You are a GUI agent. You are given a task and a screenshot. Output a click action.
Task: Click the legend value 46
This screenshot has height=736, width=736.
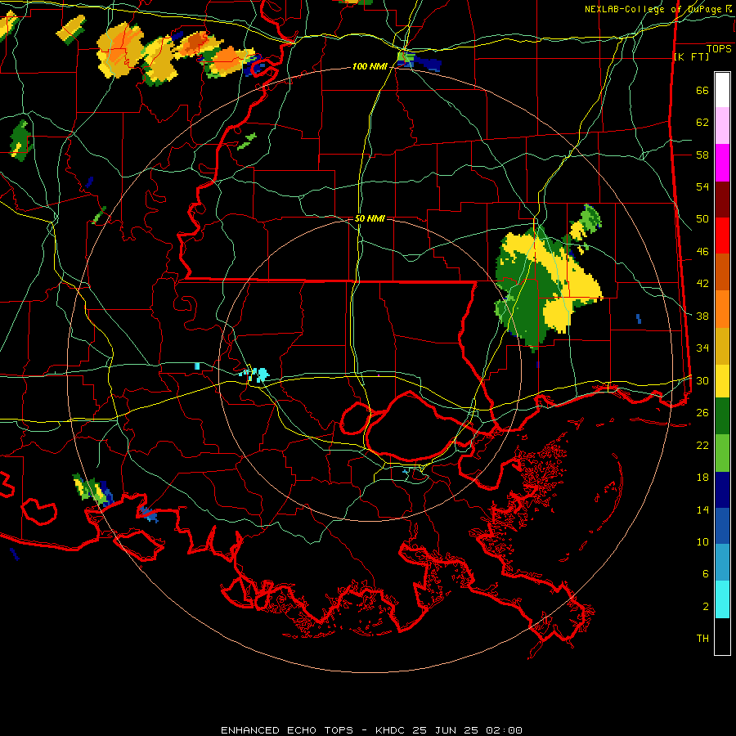[x=702, y=252]
